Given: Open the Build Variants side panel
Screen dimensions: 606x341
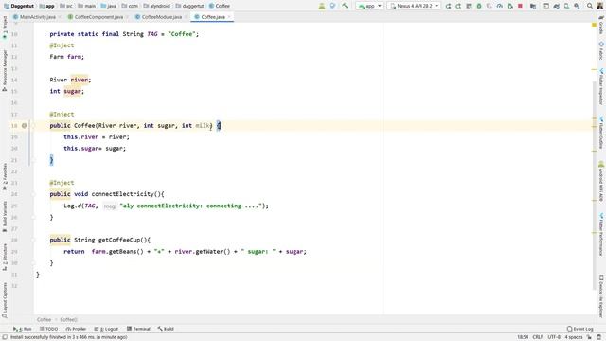Looking at the screenshot, I should [5, 217].
